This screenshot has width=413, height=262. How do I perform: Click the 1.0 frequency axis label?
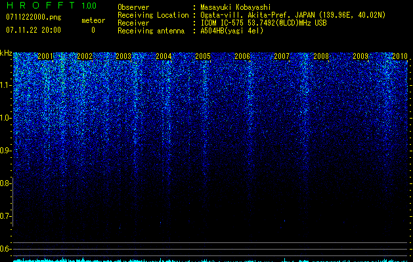[x=5, y=118]
